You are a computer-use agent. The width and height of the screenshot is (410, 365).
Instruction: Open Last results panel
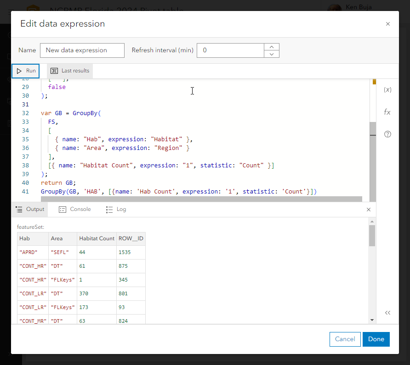[70, 71]
